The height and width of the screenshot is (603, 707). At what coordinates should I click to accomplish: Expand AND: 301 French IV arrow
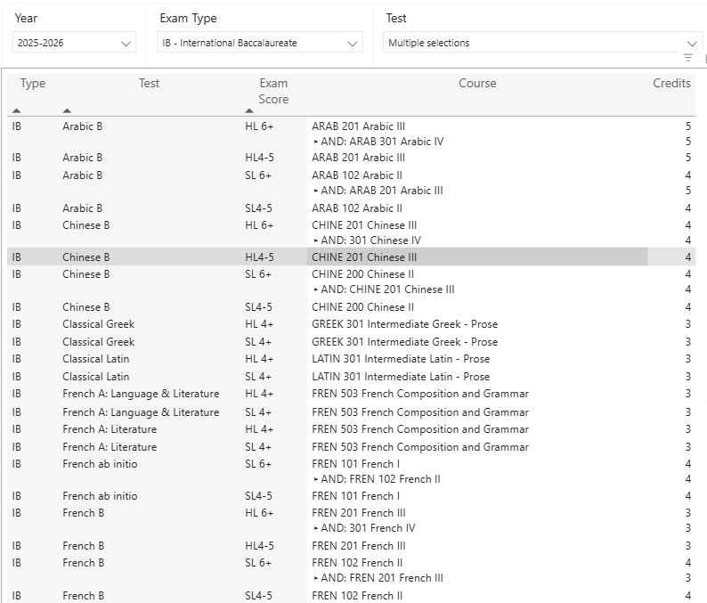point(315,528)
